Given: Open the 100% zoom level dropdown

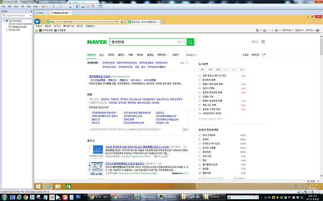Looking at the screenshot, I should pyautogui.click(x=318, y=181).
